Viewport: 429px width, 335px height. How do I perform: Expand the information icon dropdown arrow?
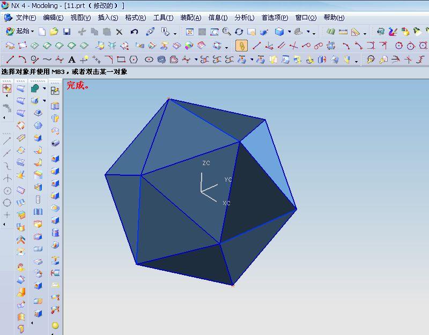(175, 34)
